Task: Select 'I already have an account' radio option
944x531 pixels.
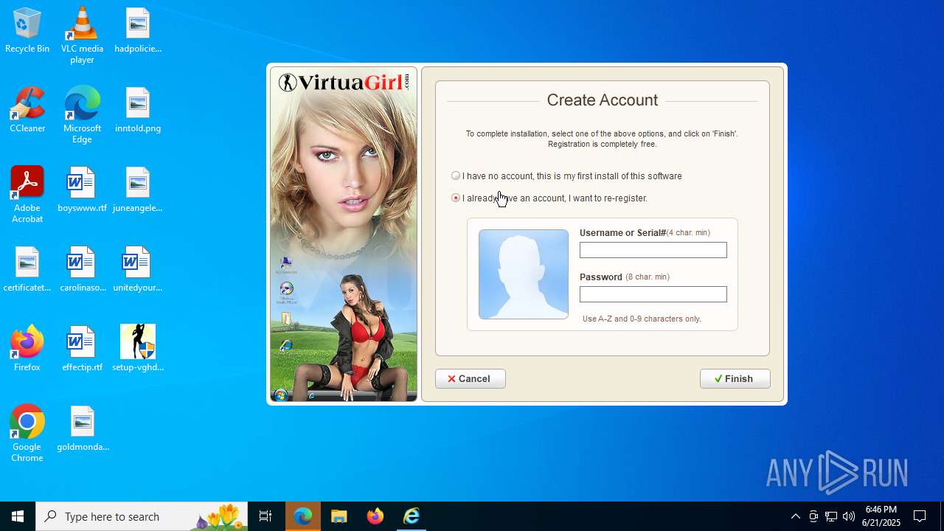Action: pos(456,198)
